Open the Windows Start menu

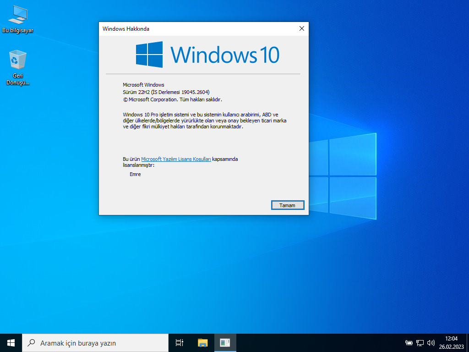pyautogui.click(x=11, y=343)
